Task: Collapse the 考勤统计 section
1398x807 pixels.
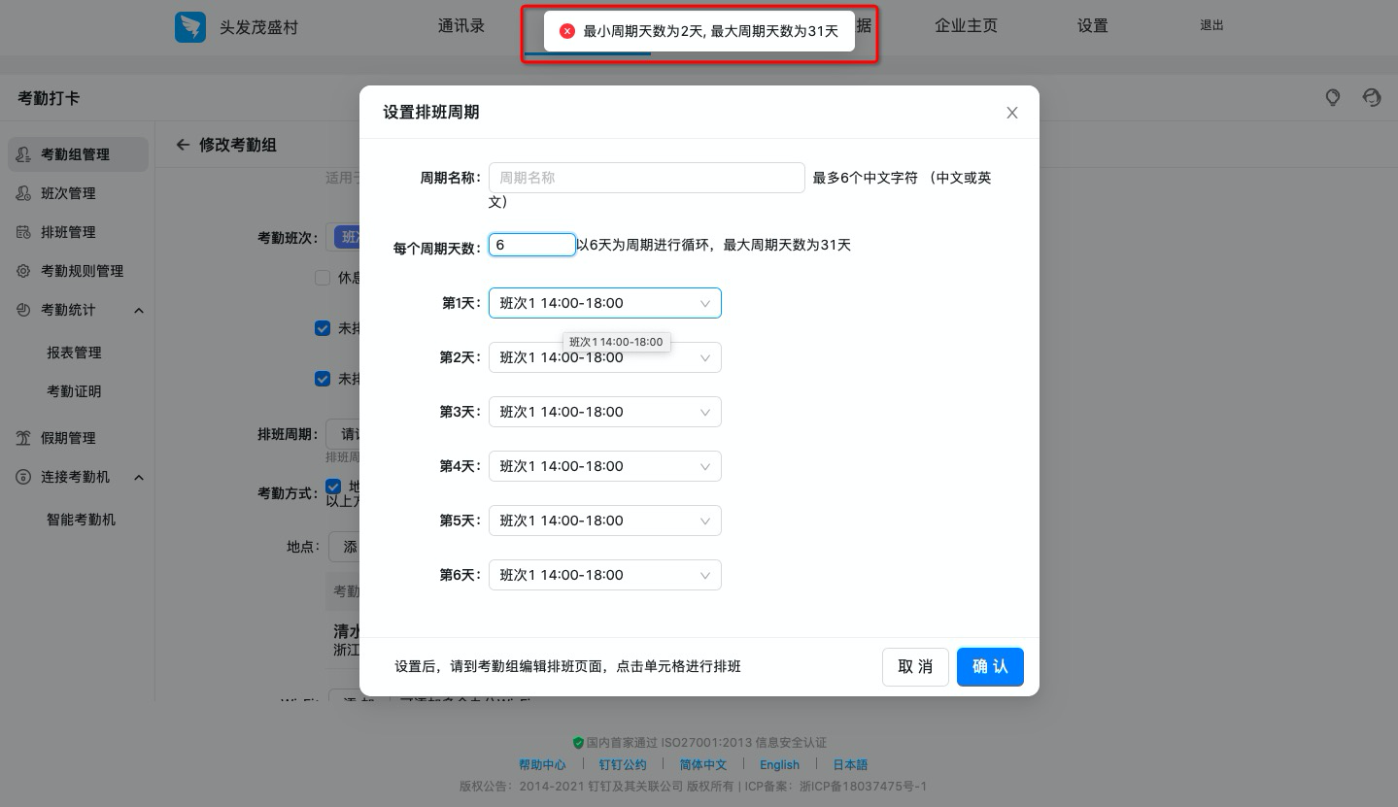Action: pos(139,310)
